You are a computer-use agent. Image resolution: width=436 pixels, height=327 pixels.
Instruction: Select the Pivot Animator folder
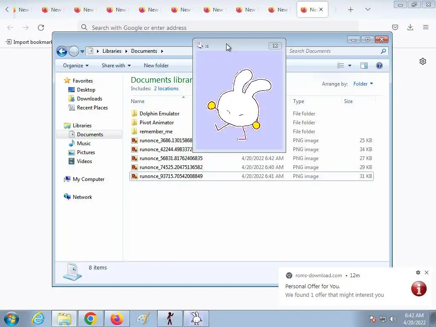(x=157, y=123)
